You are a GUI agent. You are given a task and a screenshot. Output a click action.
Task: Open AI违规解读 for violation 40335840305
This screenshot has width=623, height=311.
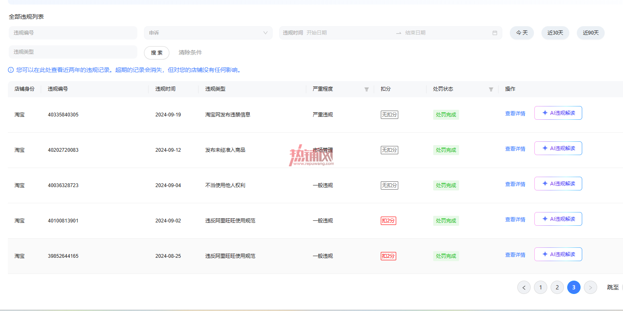tap(558, 113)
